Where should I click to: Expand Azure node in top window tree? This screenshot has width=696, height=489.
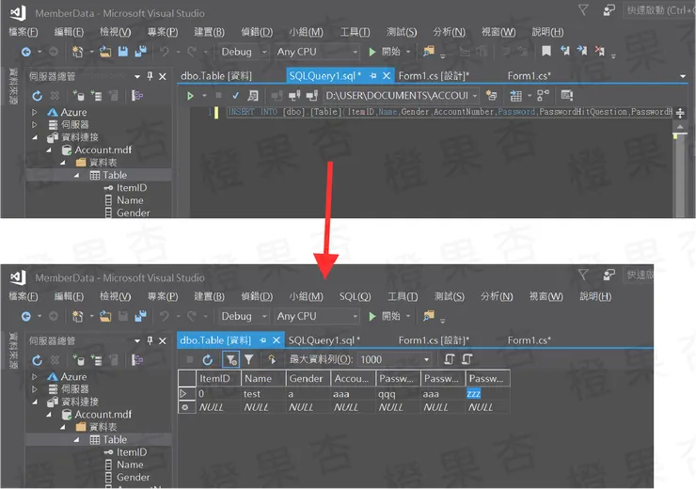[35, 112]
